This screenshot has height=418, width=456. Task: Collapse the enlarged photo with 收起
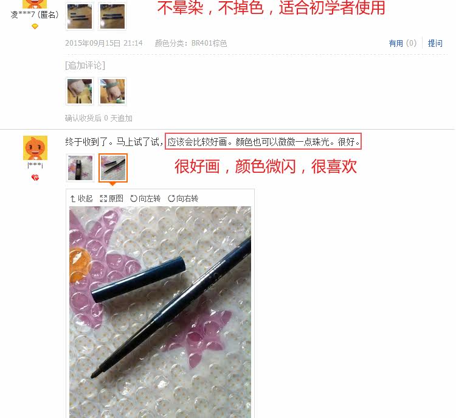pos(81,198)
